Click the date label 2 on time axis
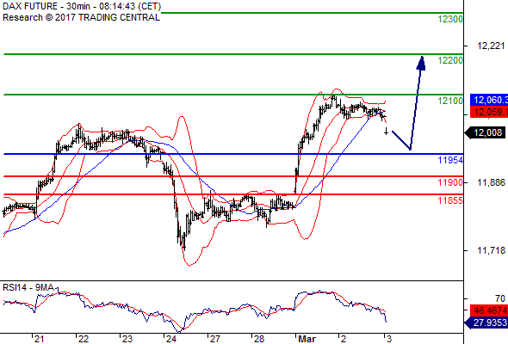The width and height of the screenshot is (508, 344). 344,339
